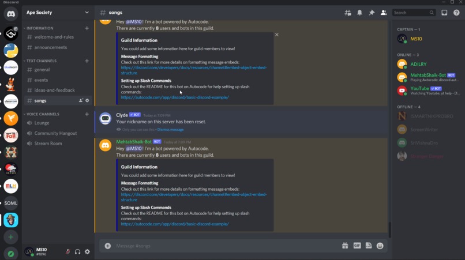465x260 pixels.
Task: Join the Community Hangout voice channel
Action: tap(58, 133)
